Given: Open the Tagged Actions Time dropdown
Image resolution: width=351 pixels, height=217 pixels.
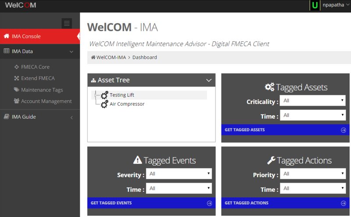Looking at the screenshot, I should [x=313, y=189].
